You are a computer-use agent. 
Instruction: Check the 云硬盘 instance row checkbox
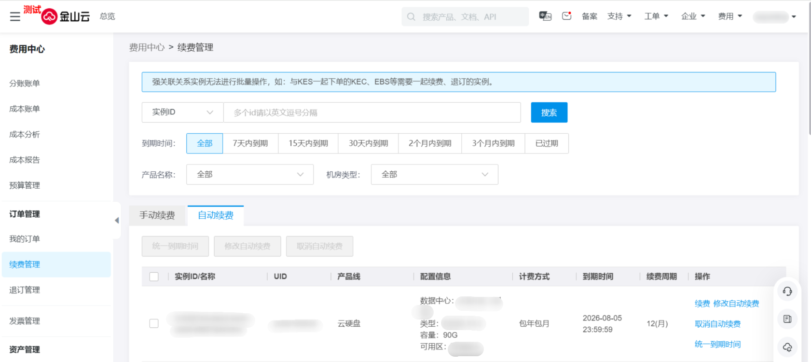coord(154,323)
